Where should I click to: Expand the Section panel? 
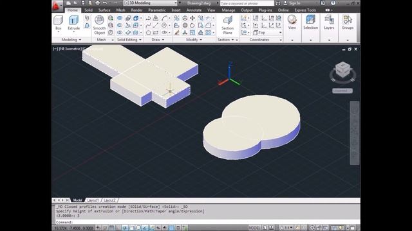pyautogui.click(x=226, y=40)
